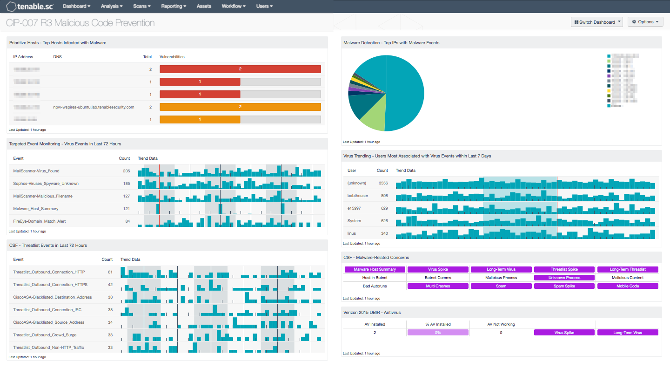Open the Workflow menu

[234, 7]
